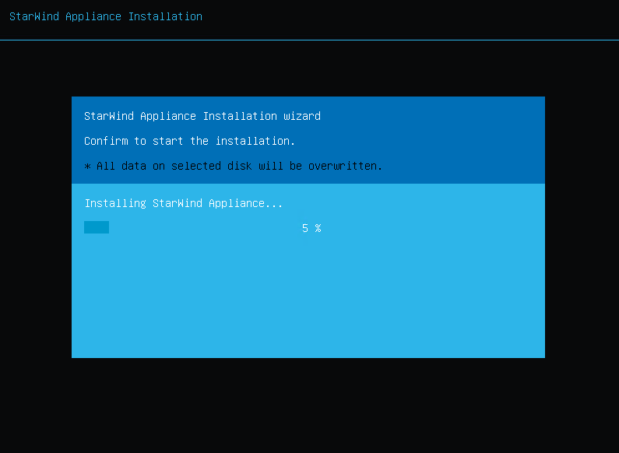Click 'StarWind Appliance Installation wizard' heading
Viewport: 619px width, 453px height.
click(x=202, y=116)
